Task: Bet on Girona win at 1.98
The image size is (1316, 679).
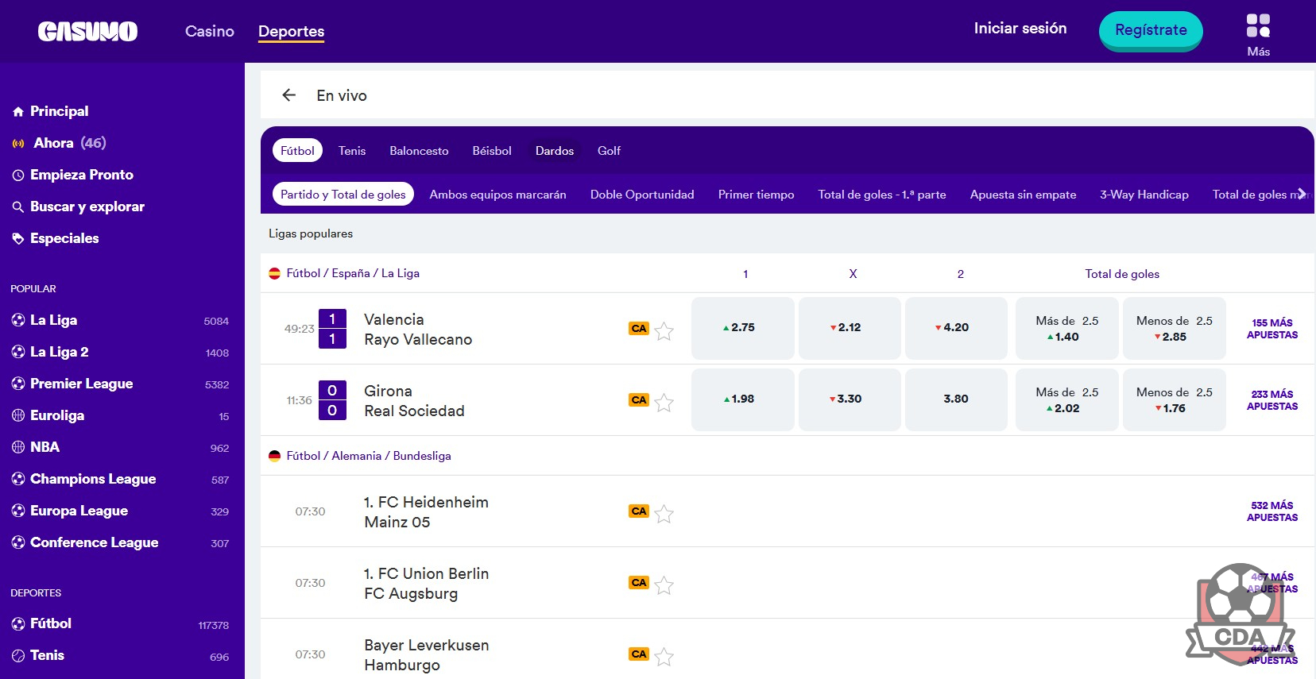Action: click(743, 399)
